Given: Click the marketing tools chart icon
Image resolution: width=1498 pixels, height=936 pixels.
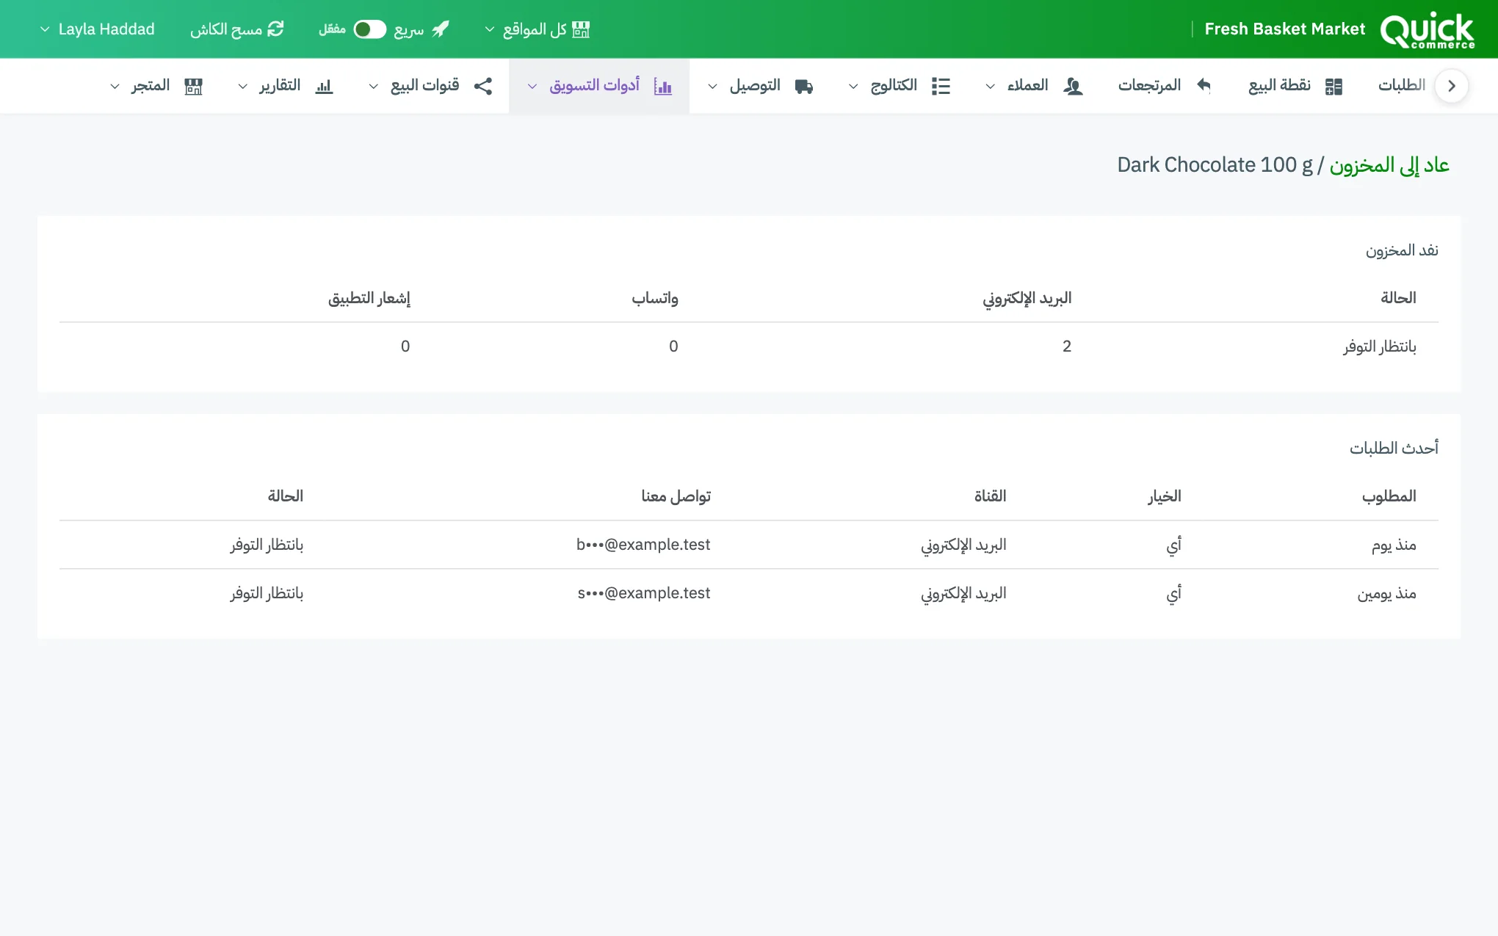Looking at the screenshot, I should pos(663,86).
